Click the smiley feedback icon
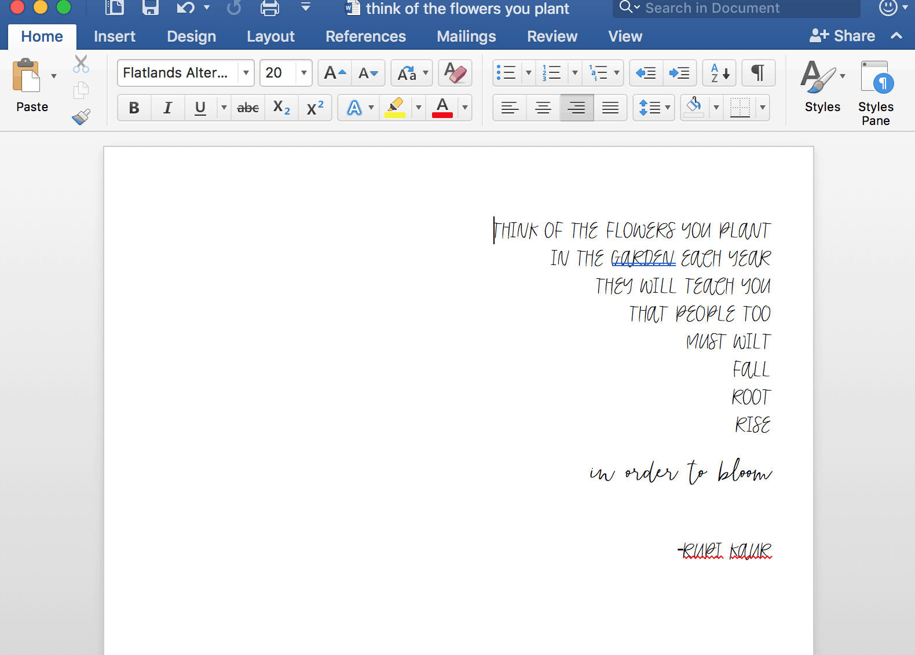Viewport: 915px width, 655px height. point(888,8)
